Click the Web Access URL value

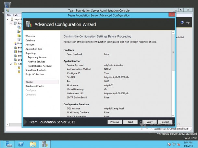(x=117, y=93)
